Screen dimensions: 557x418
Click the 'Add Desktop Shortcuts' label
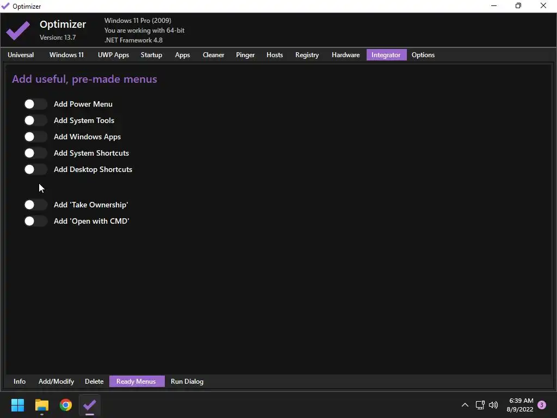(92, 170)
